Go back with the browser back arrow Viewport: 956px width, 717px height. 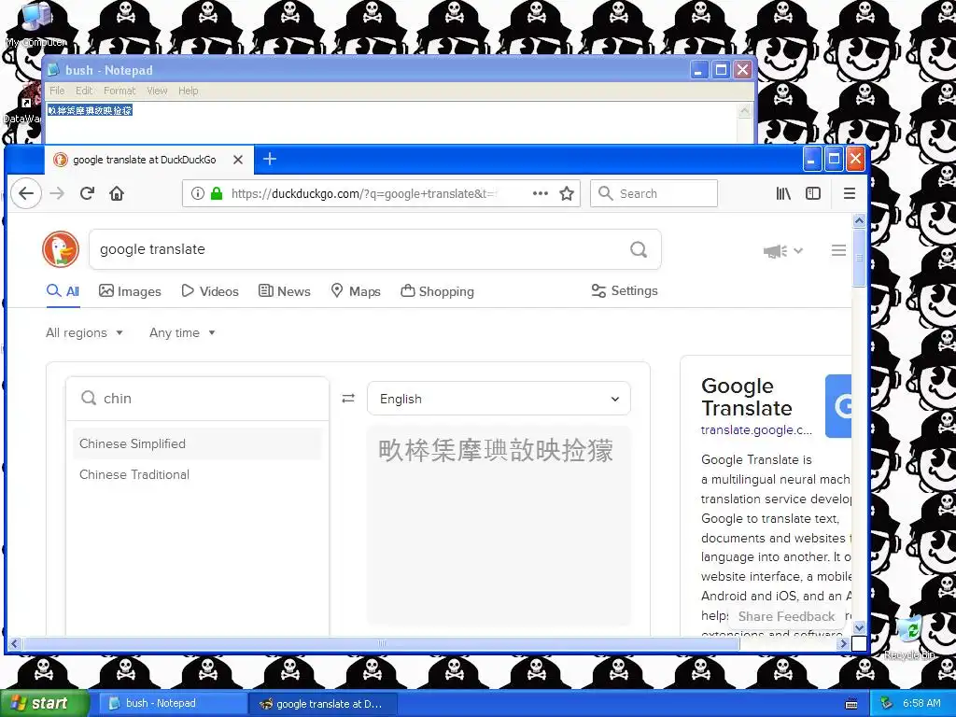[26, 193]
